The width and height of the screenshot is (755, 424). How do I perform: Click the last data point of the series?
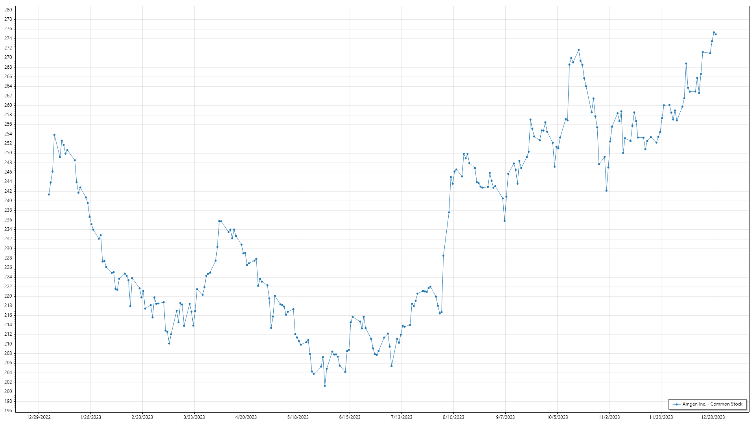click(x=716, y=35)
